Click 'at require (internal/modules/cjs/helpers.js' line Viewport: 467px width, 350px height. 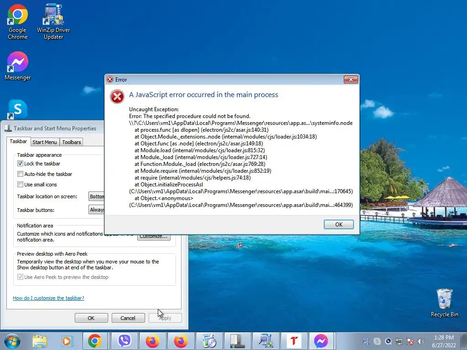click(192, 178)
